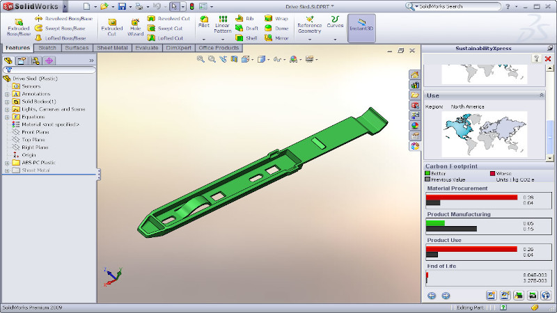Click the back arrow in SustainabilityXpress

pos(432,296)
